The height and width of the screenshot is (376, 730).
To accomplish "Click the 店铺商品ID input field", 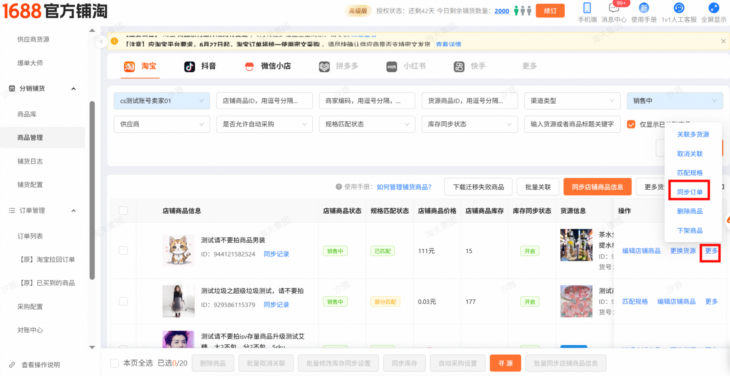I will [264, 101].
